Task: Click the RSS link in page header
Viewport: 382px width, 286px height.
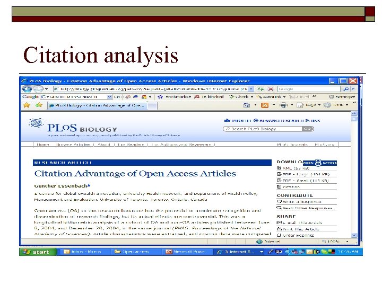Action: pos(313,121)
